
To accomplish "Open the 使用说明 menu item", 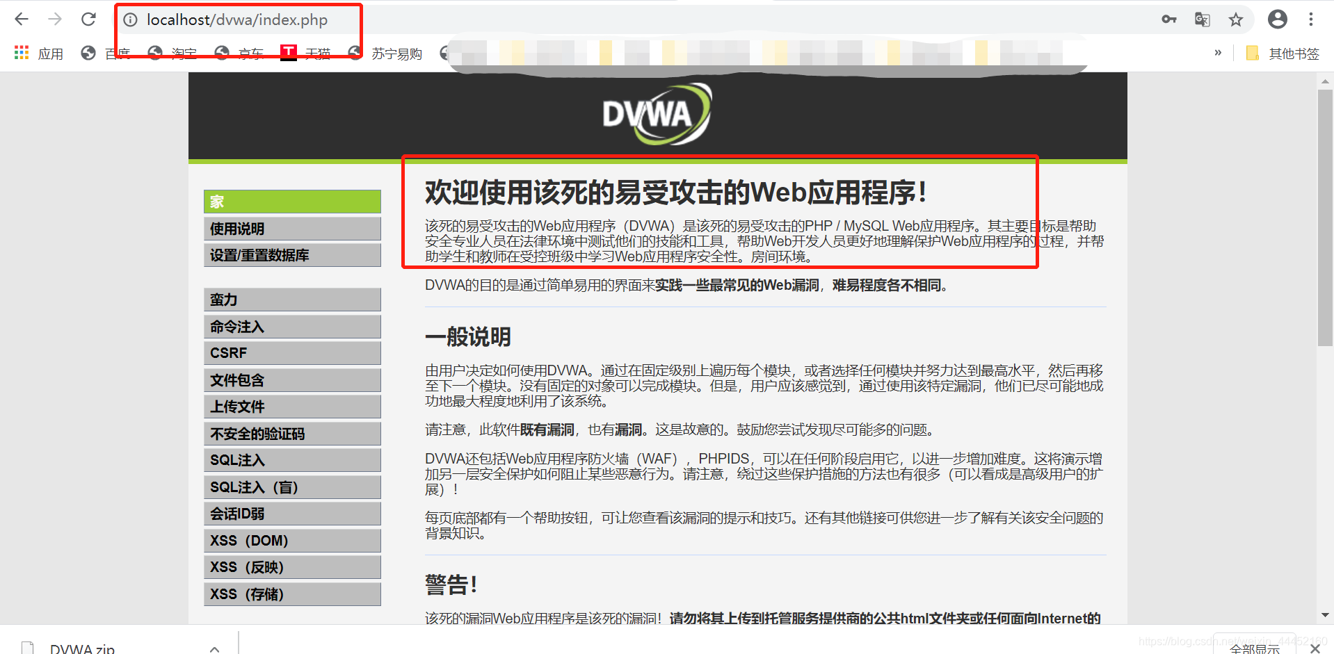I will (x=292, y=229).
